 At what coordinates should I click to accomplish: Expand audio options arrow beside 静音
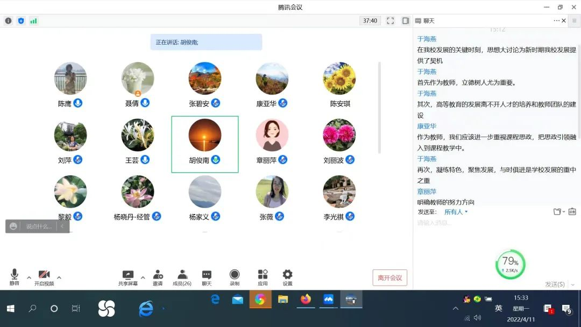[x=29, y=278]
